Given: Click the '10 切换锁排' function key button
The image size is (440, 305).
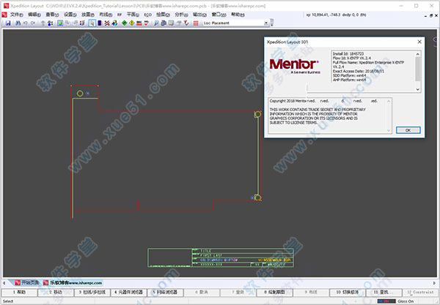Looking at the screenshot, I should pos(348,292).
